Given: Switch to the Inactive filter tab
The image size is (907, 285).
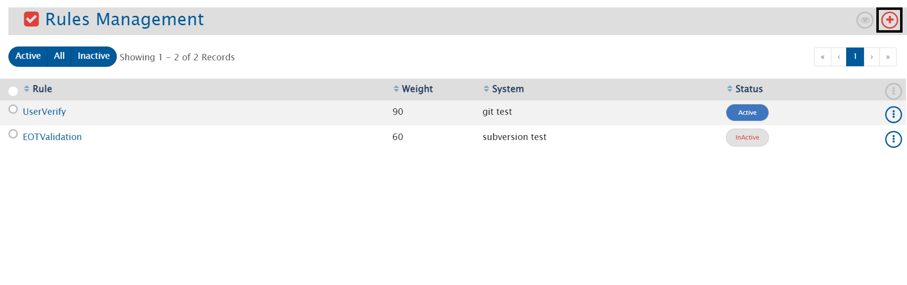Looking at the screenshot, I should pyautogui.click(x=94, y=56).
